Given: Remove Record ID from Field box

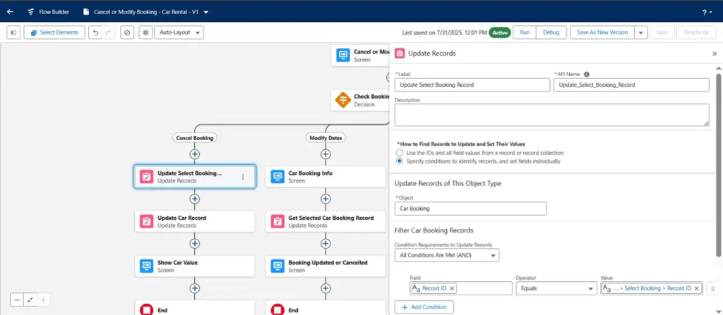Looking at the screenshot, I should click(x=452, y=288).
